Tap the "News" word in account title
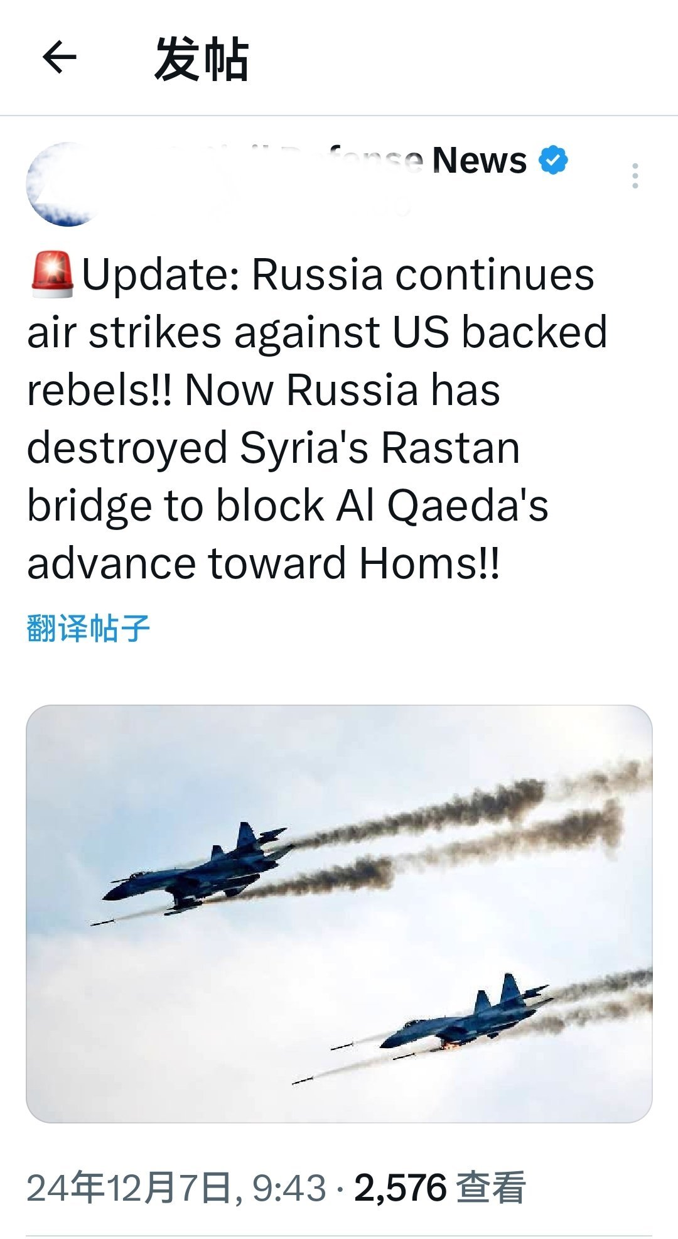This screenshot has width=678, height=1239. [480, 160]
